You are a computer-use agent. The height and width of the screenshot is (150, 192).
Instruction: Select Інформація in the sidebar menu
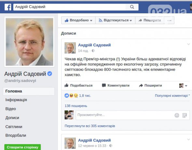pos(16,100)
